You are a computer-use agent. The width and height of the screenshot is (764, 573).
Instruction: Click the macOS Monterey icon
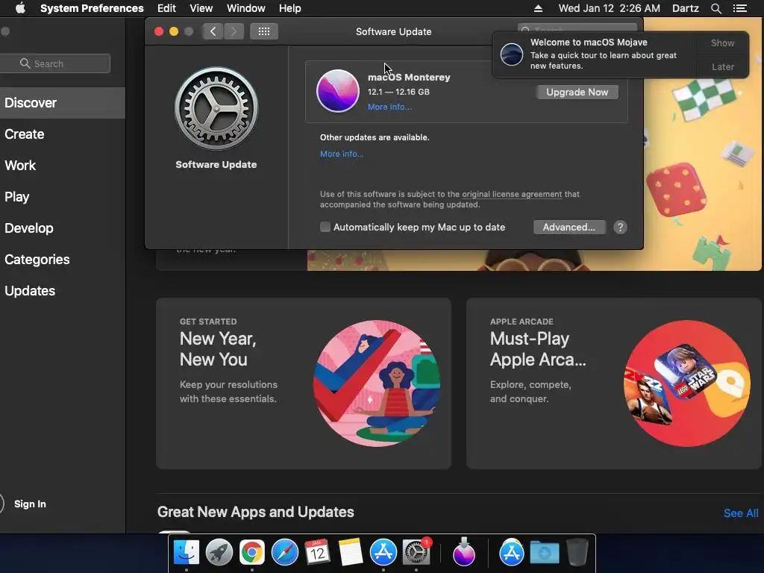tap(338, 90)
